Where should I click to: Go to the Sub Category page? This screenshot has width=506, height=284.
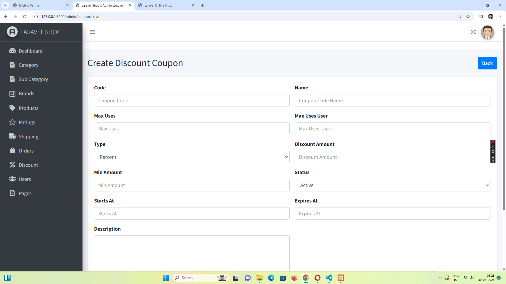(x=33, y=79)
